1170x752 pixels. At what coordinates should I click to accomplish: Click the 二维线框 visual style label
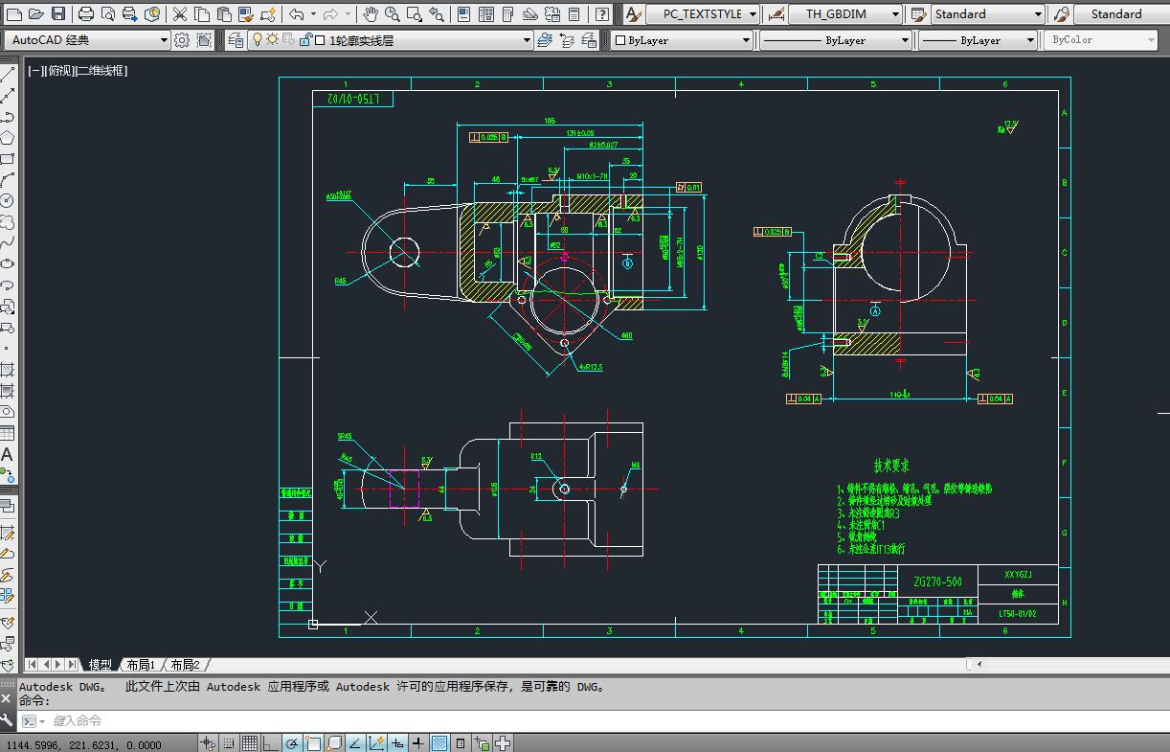101,70
